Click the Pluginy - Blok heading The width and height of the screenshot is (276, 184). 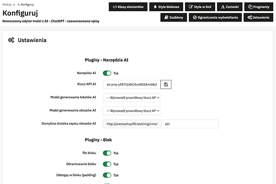pyautogui.click(x=98, y=140)
